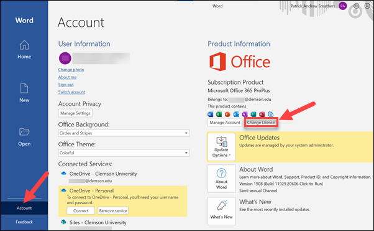This screenshot has width=374, height=231.
Task: Click the purple user photo circle
Action: pos(65,59)
